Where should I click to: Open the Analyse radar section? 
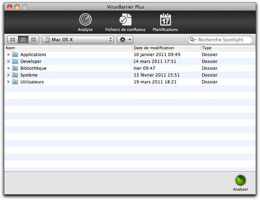point(85,22)
